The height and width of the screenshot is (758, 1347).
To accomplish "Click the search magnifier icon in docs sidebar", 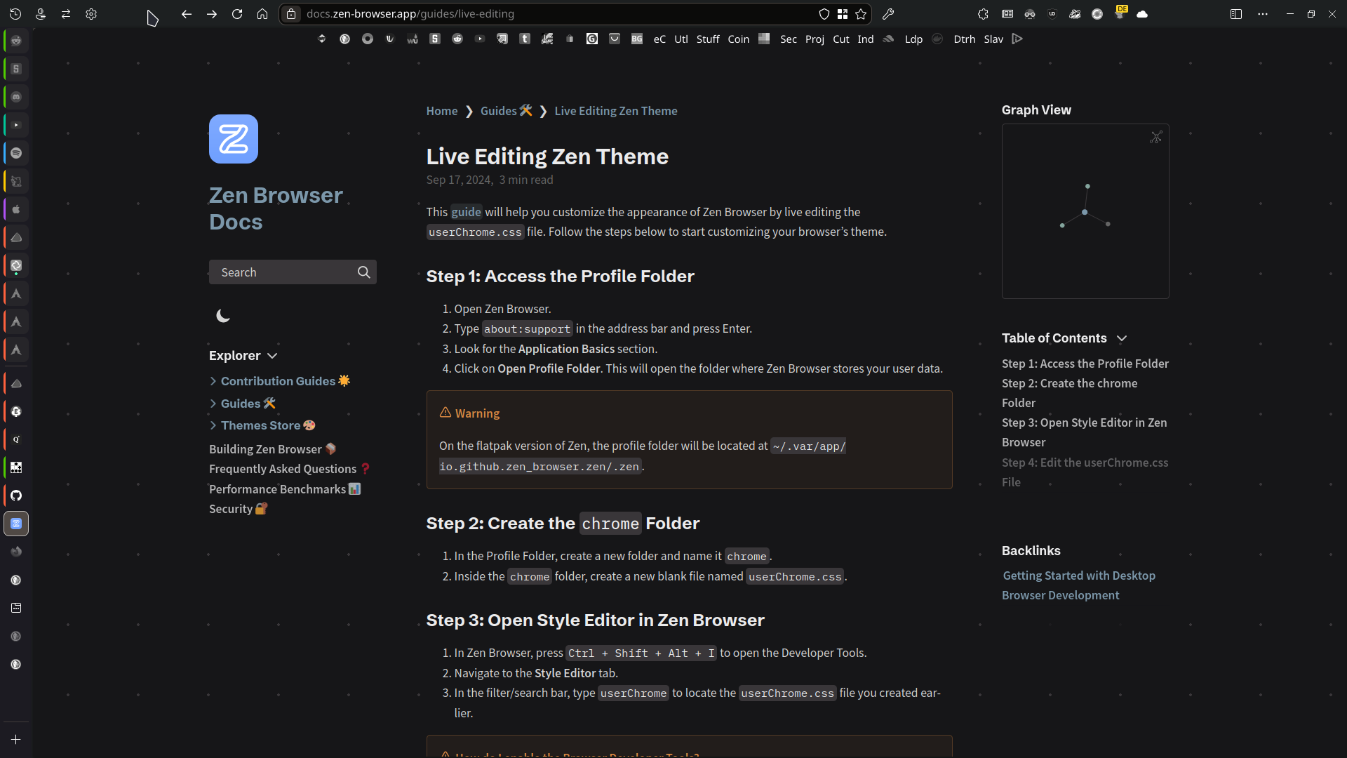I will coord(363,272).
